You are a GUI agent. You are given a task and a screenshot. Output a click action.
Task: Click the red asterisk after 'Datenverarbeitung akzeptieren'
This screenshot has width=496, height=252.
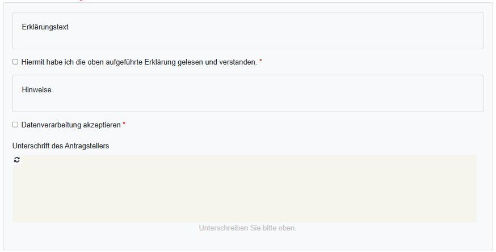(124, 125)
